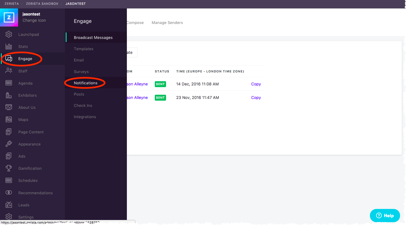Open the Ads menu item

pyautogui.click(x=22, y=156)
